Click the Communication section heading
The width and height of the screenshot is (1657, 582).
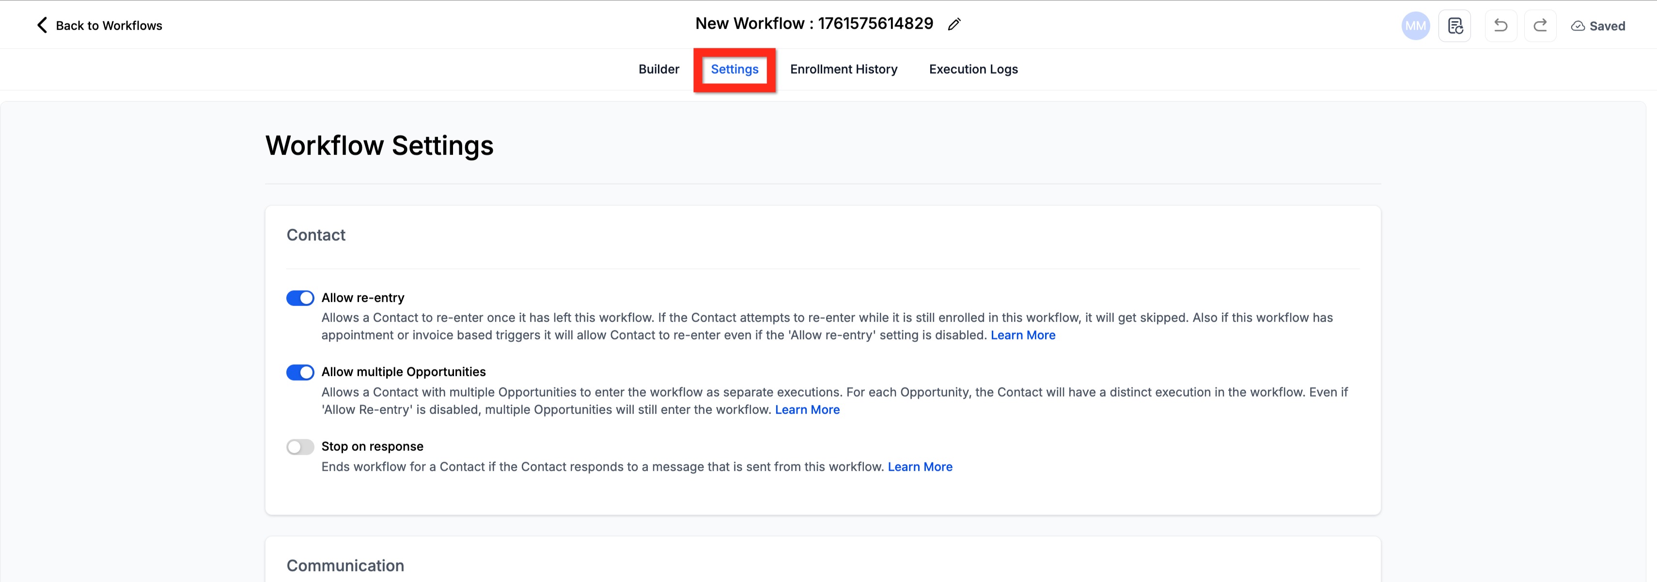(345, 565)
